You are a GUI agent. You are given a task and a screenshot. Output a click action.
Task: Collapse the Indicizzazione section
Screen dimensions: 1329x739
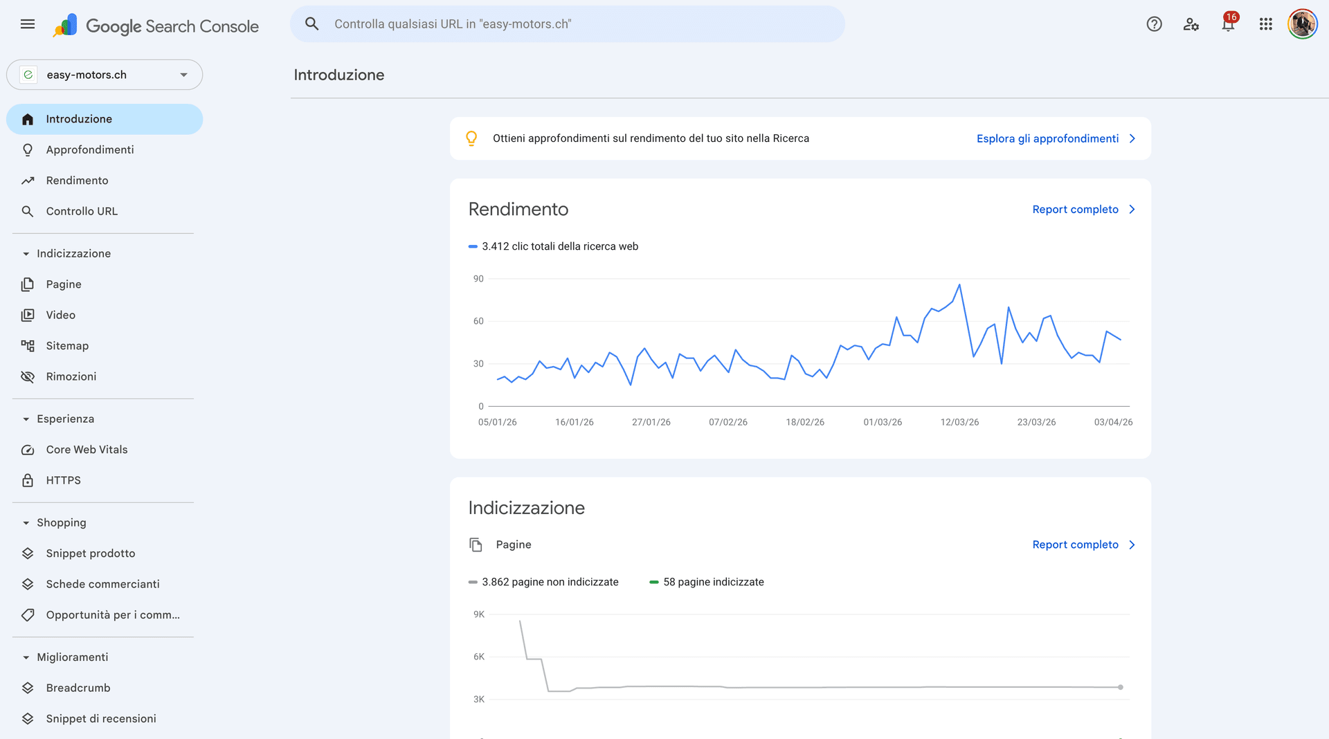(x=25, y=253)
